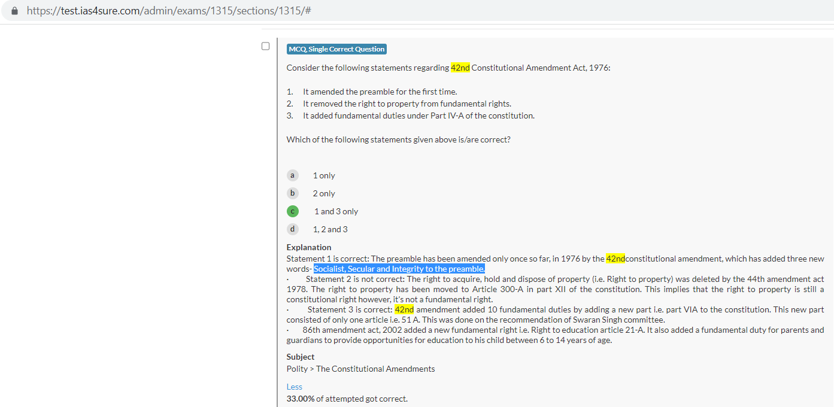
Task: Click the MCQ Single Correct Question badge
Action: coord(336,49)
